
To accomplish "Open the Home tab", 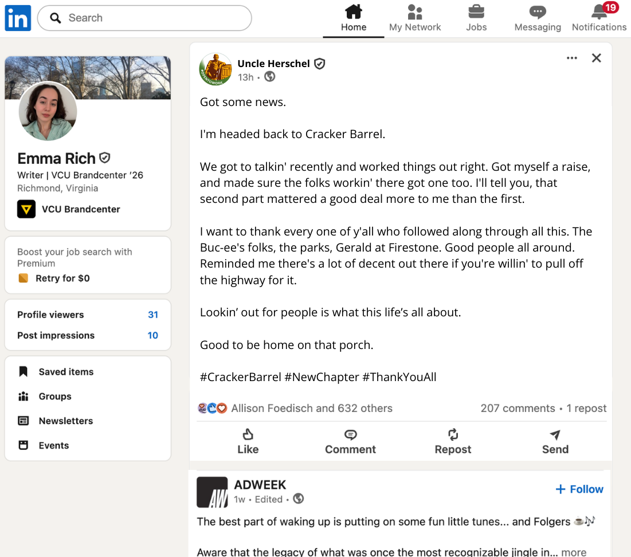I will (354, 18).
